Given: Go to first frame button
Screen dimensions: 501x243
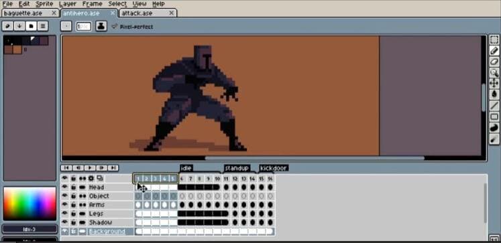Looking at the screenshot, I should coord(66,168).
